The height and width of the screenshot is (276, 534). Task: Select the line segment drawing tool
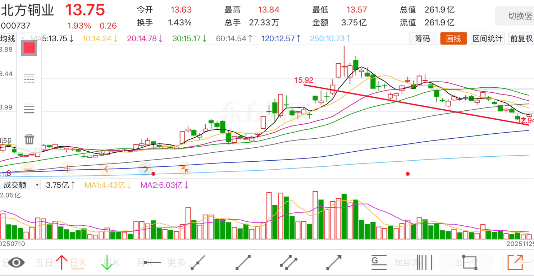point(243,262)
